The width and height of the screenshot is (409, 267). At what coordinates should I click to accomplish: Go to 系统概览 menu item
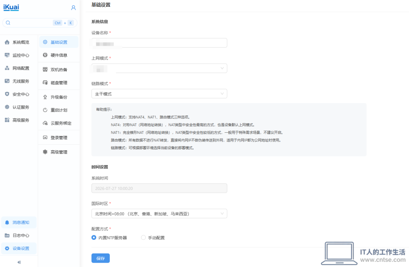pyautogui.click(x=19, y=42)
